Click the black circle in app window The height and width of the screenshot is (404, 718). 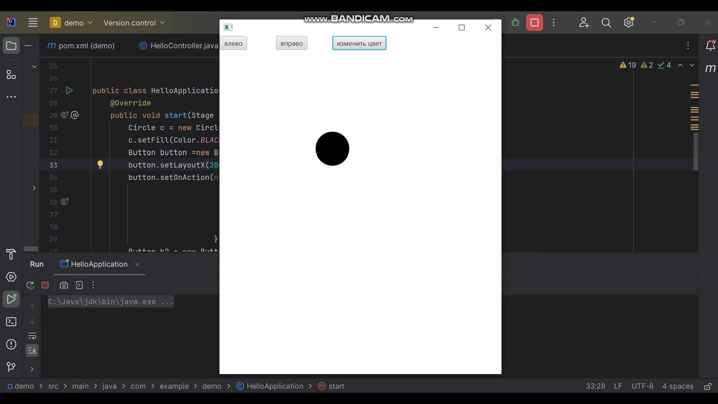332,149
